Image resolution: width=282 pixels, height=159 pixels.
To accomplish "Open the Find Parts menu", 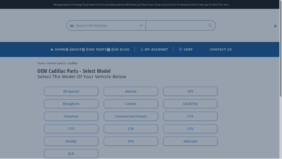I will (x=96, y=50).
